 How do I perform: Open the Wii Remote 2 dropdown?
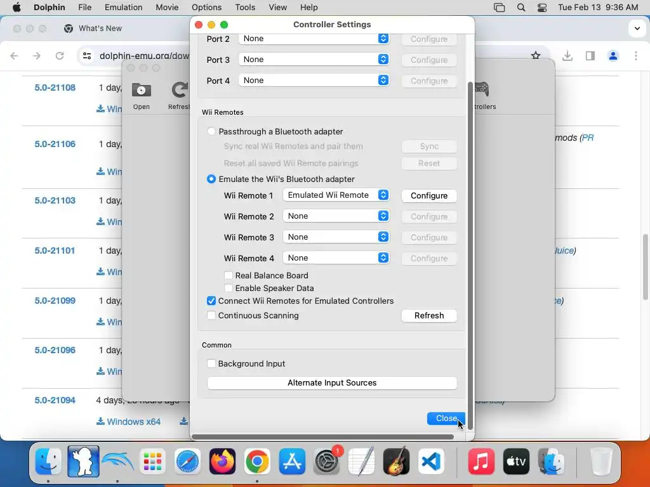[336, 216]
